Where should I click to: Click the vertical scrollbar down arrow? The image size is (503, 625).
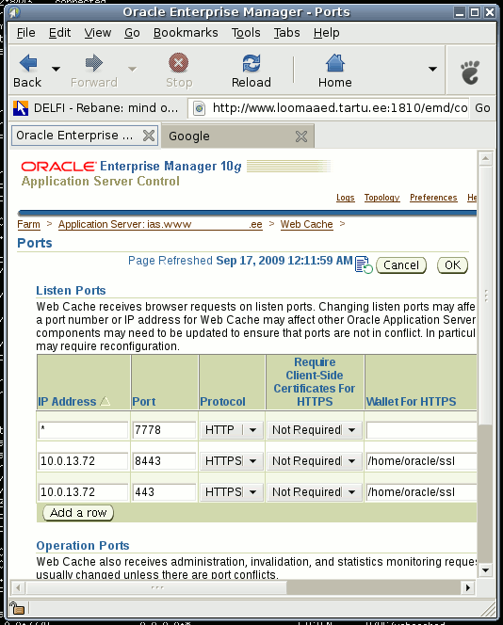coord(485,570)
